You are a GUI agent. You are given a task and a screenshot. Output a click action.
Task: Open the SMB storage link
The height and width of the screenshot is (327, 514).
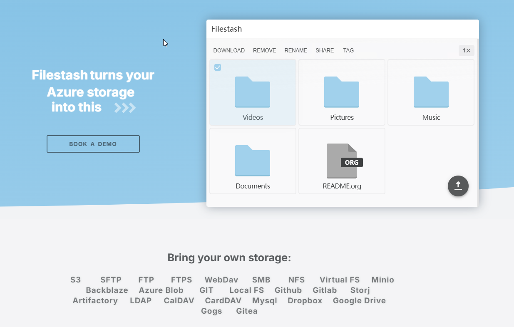click(x=261, y=280)
